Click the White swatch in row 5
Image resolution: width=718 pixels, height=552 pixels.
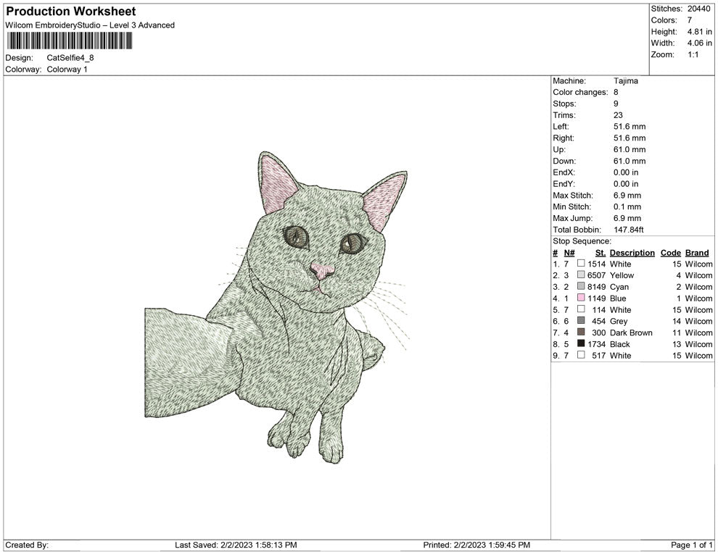point(581,309)
